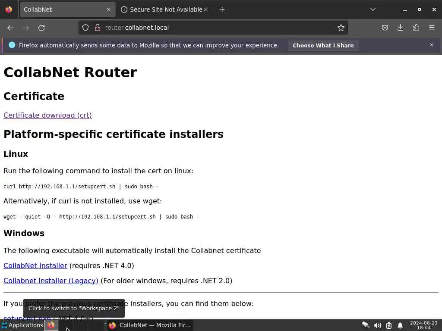Viewport: 442px width, 331px height.
Task: Click the CollabNet Router heading
Action: [x=70, y=72]
